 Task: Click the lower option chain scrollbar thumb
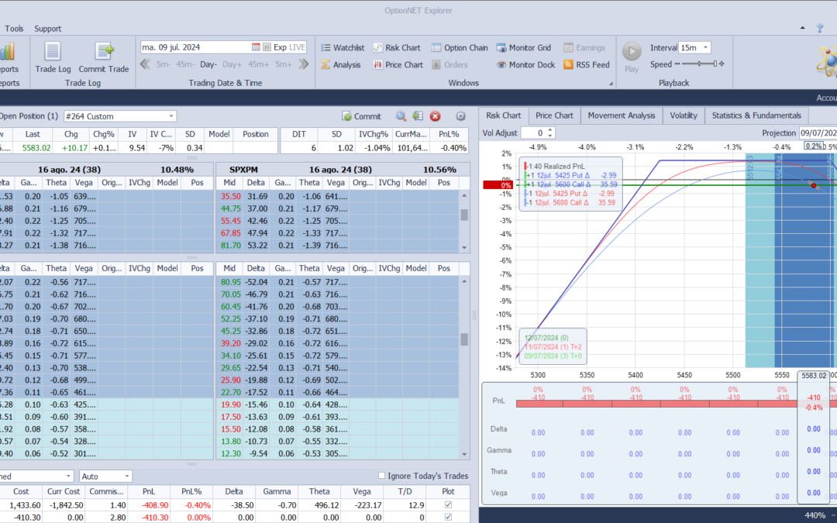coord(464,339)
